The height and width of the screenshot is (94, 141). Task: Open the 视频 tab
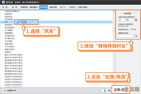click(x=5, y=7)
